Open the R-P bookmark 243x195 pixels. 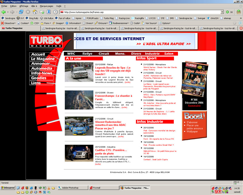(20, 18)
